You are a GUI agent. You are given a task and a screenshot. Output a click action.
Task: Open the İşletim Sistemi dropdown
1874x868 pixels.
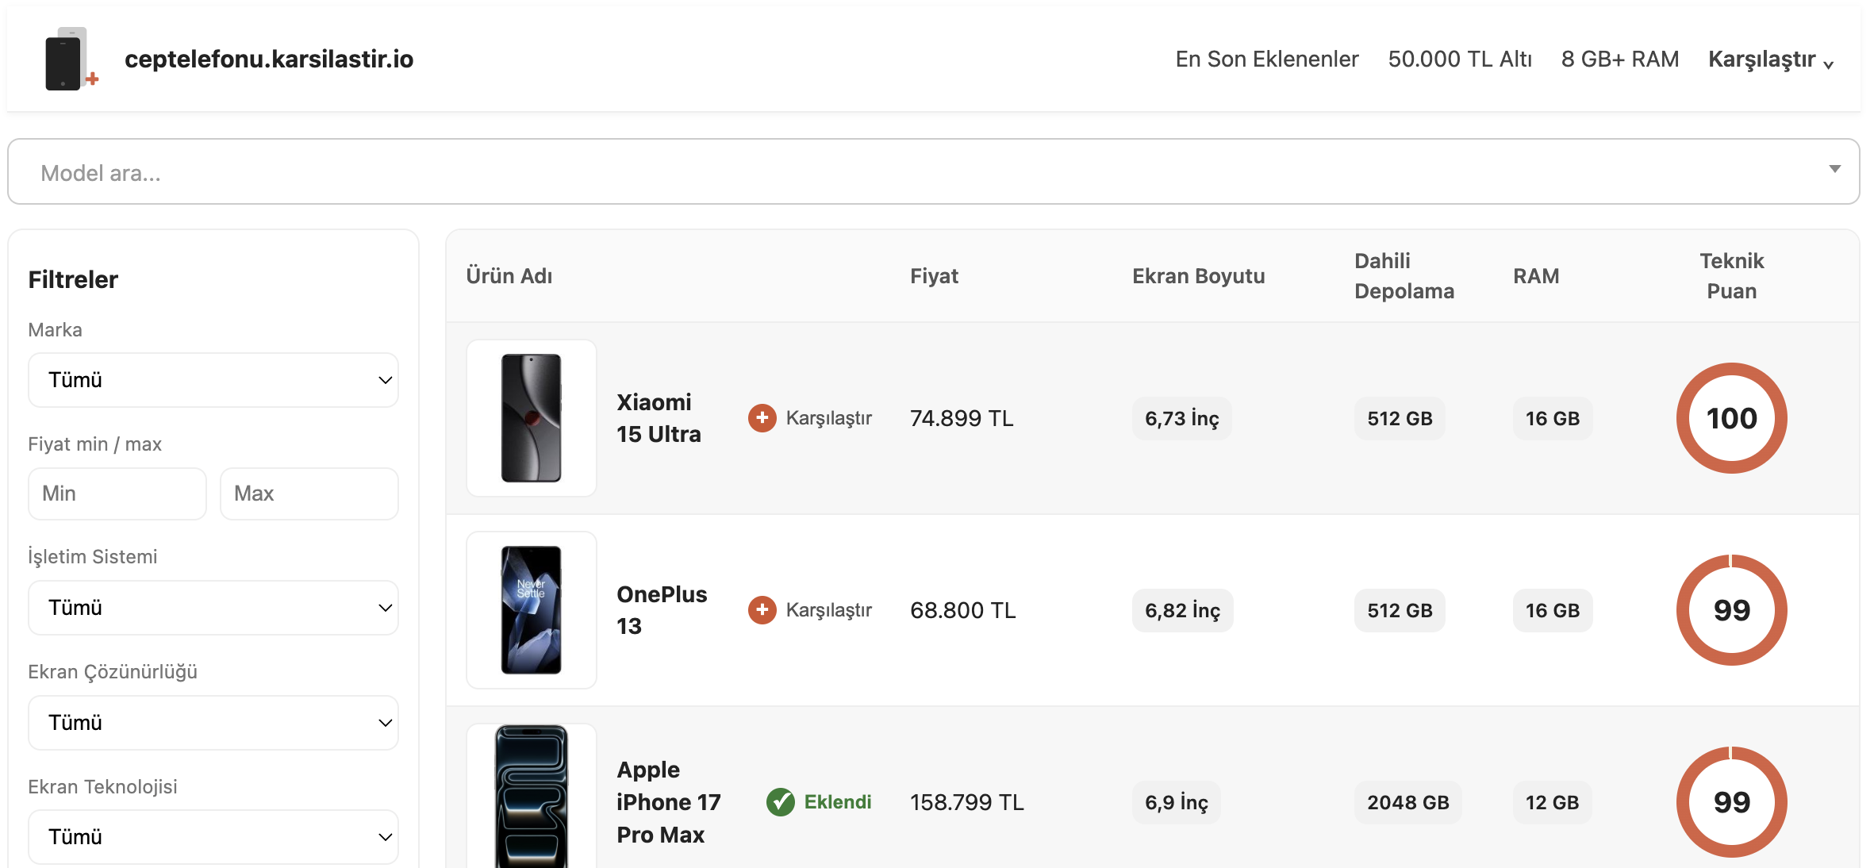pyautogui.click(x=213, y=608)
